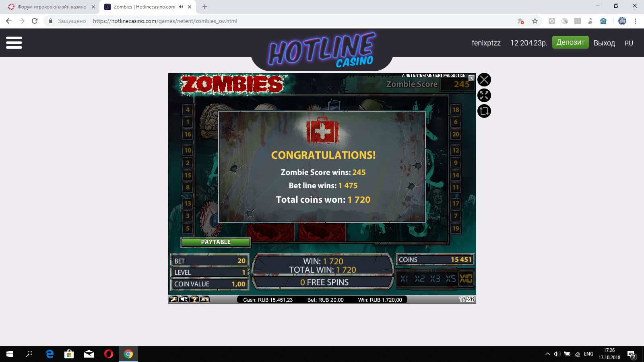The width and height of the screenshot is (644, 362).
Task: Close the Форум игроков tab
Action: click(x=93, y=7)
